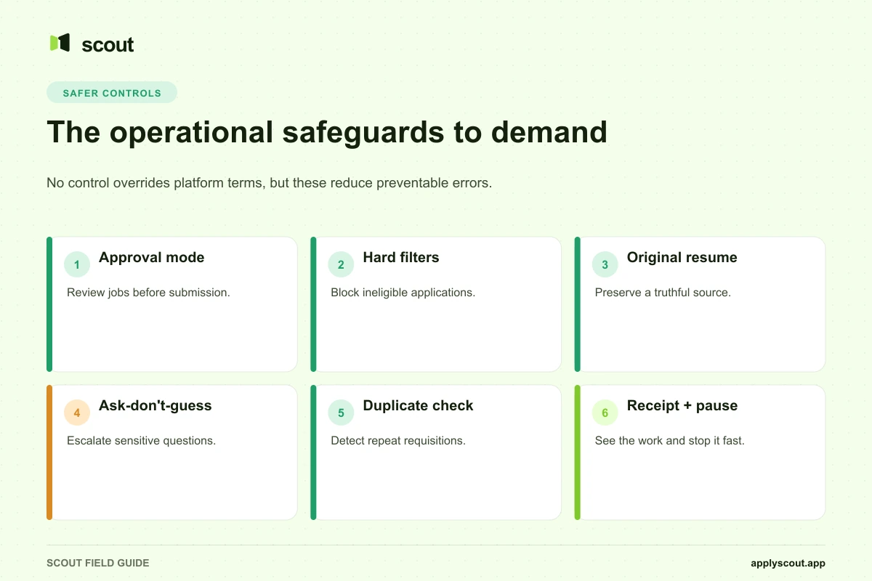Click "Detect repeat requisitions." text
872x581 pixels.
tap(398, 441)
